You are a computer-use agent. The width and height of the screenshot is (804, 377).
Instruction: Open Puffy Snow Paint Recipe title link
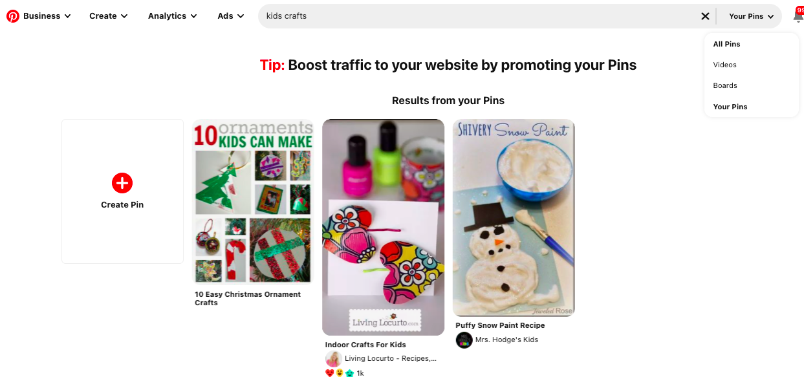click(500, 325)
